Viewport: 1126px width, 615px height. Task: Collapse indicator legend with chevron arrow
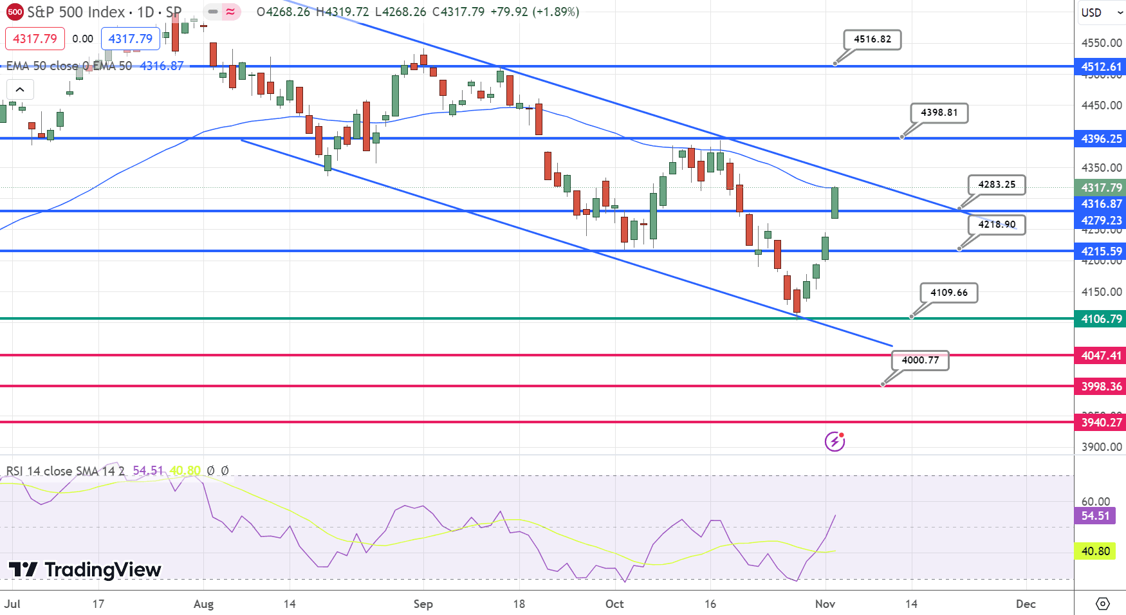tap(20, 89)
